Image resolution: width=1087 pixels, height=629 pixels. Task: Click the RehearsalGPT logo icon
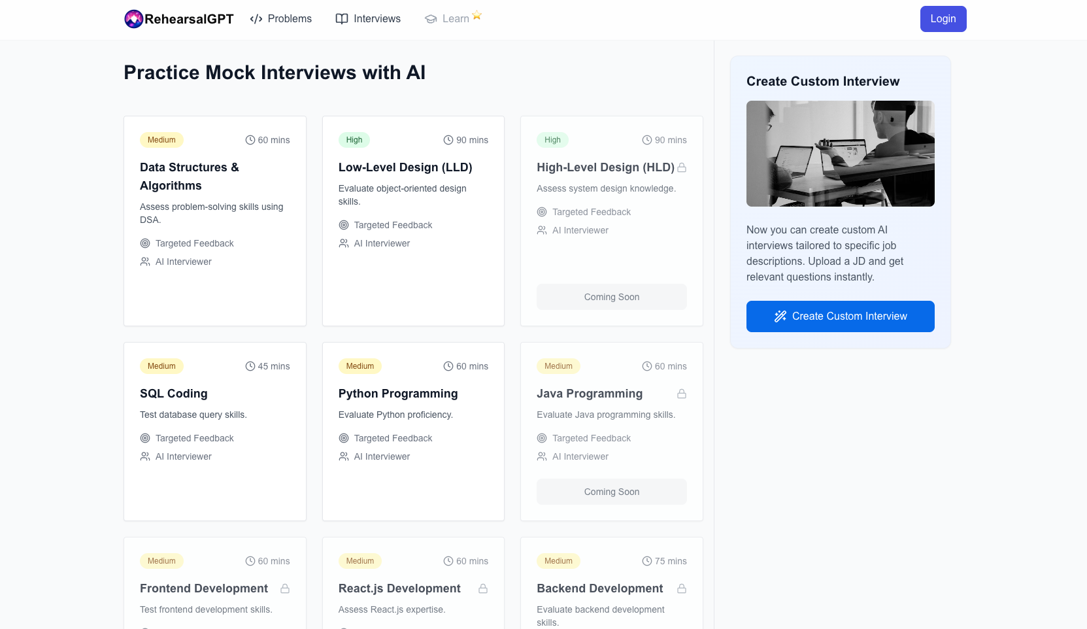click(x=134, y=19)
